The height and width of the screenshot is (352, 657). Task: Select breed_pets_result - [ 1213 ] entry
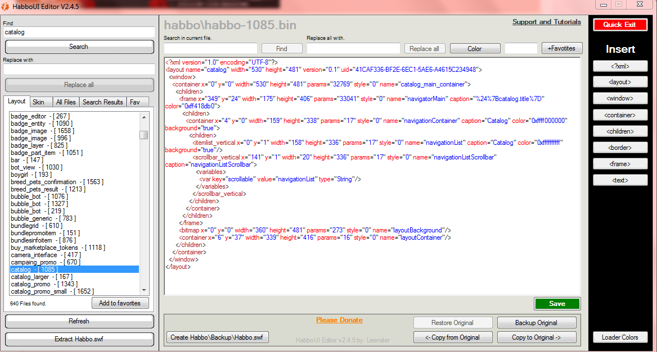[x=48, y=189]
